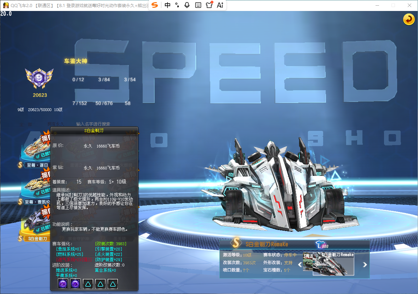Click the green [改装次数:3983] entry
Screen dimensions: 418x294
point(111,244)
